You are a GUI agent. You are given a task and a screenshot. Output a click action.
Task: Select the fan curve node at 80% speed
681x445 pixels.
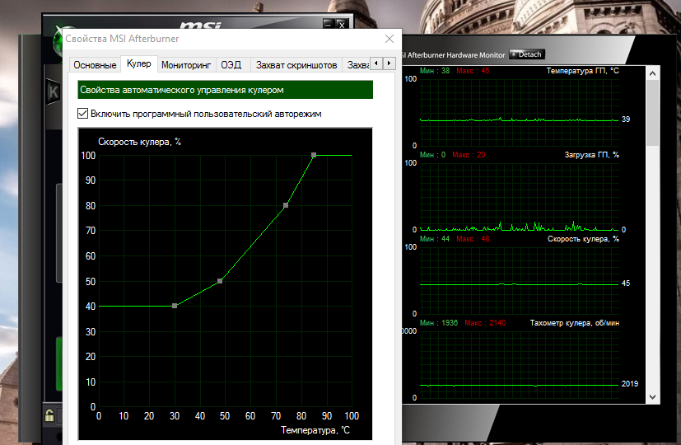coord(286,205)
